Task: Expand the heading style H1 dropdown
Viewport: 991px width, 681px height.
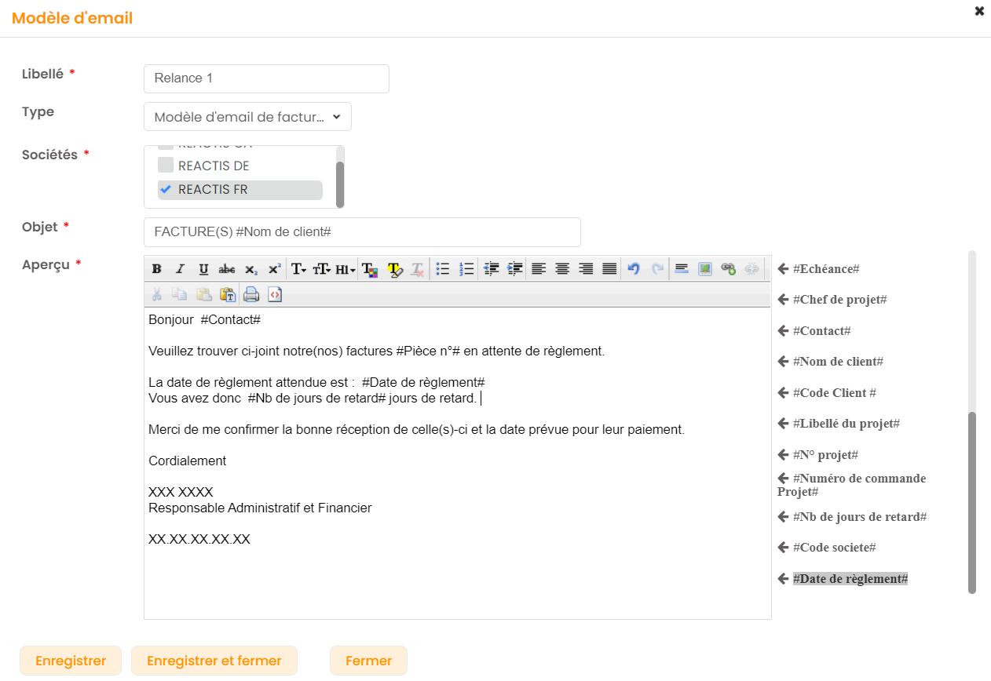Action: point(346,269)
